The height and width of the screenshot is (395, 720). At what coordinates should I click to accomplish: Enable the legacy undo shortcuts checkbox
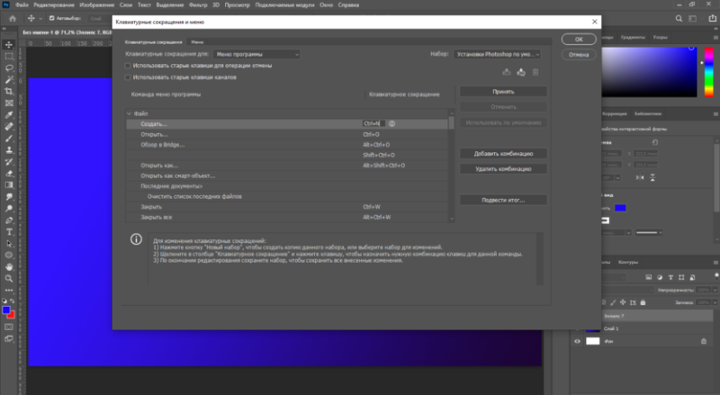click(x=129, y=66)
